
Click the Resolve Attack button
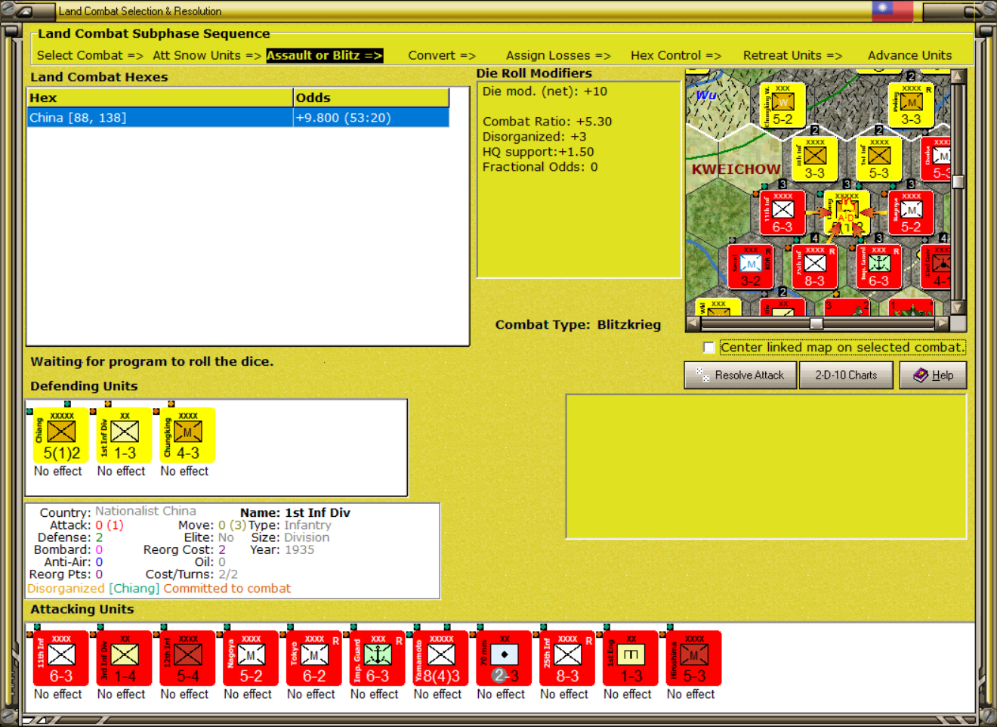click(x=740, y=375)
